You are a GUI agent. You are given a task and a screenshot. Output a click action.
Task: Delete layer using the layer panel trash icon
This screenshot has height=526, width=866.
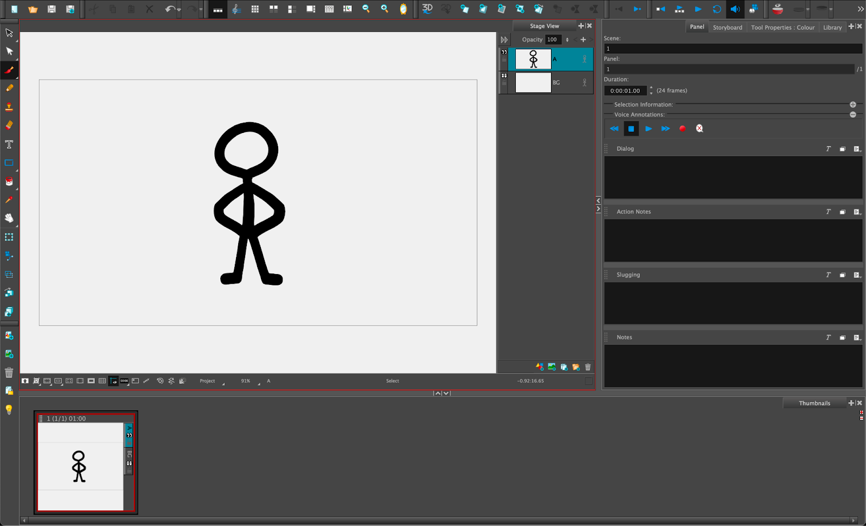(x=588, y=367)
